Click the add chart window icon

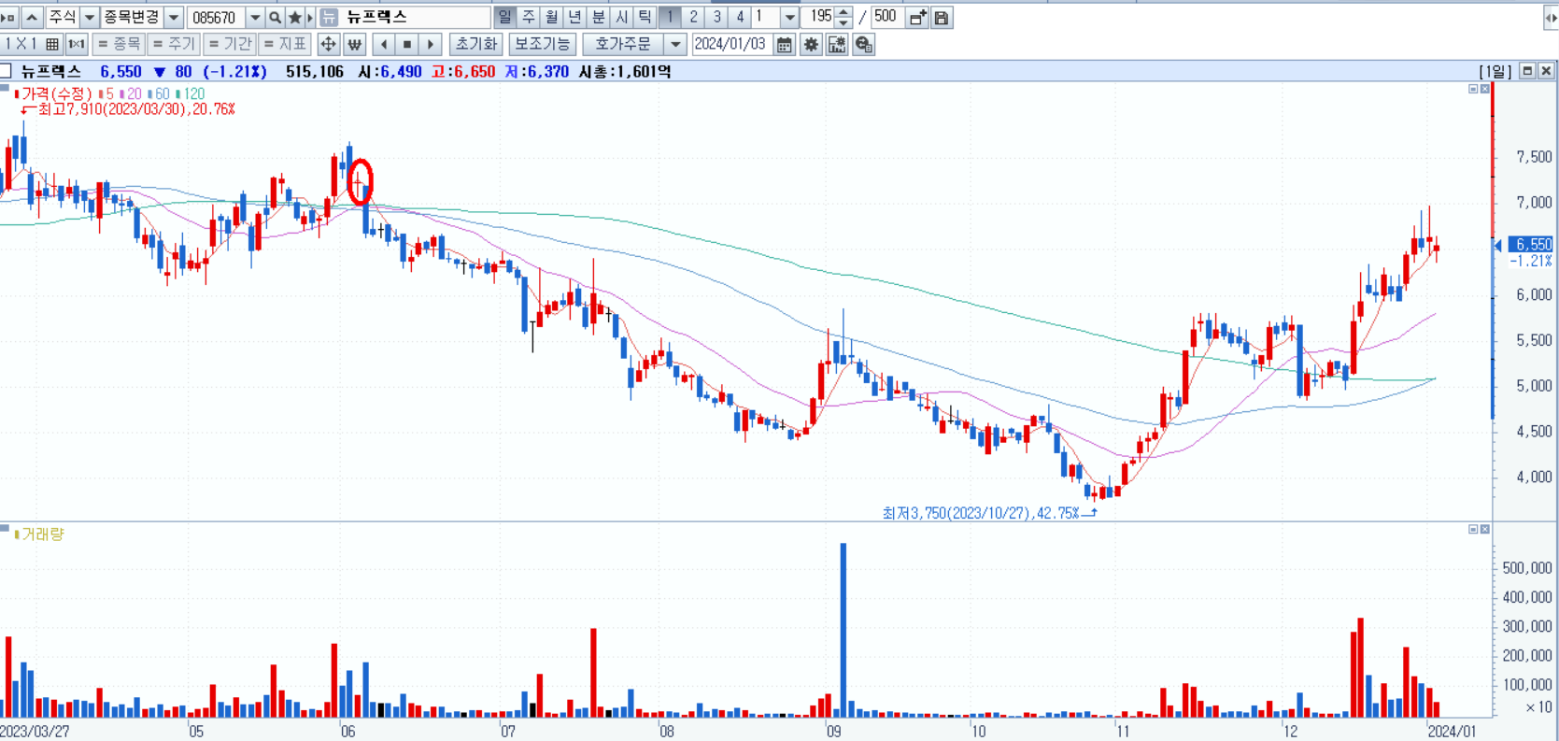coord(917,17)
